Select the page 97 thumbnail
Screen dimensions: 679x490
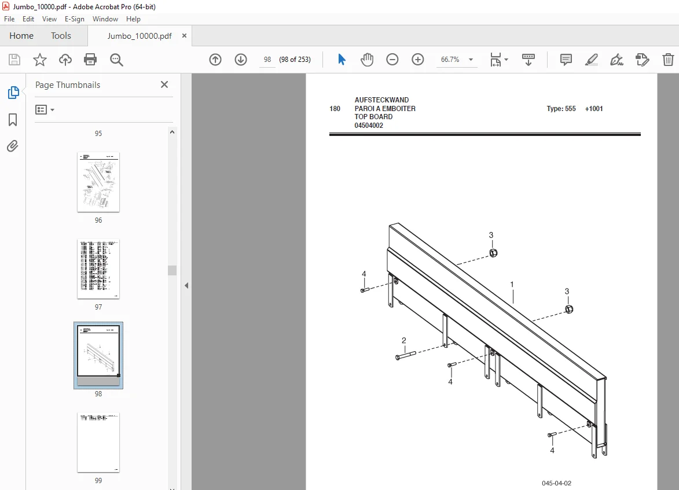[x=98, y=269]
